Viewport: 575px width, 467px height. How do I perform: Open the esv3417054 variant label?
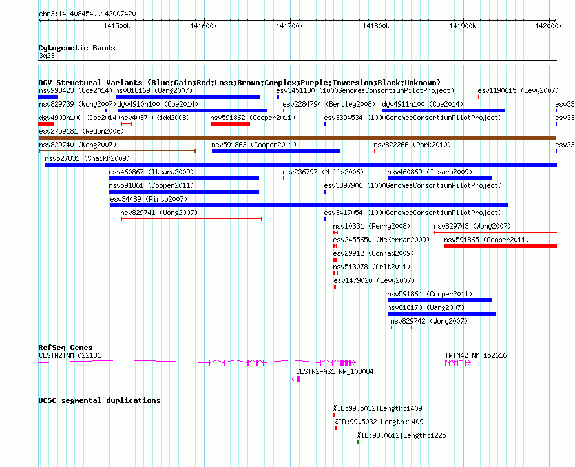413,213
